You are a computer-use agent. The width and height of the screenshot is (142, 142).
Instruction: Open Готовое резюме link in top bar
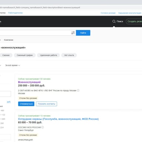click(108, 13)
